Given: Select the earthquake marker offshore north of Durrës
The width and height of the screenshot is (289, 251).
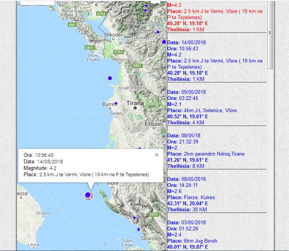Looking at the screenshot, I should click(x=110, y=78).
